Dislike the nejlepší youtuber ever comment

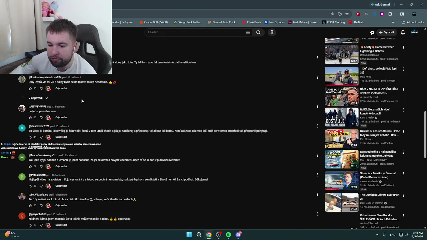[x=41, y=117]
